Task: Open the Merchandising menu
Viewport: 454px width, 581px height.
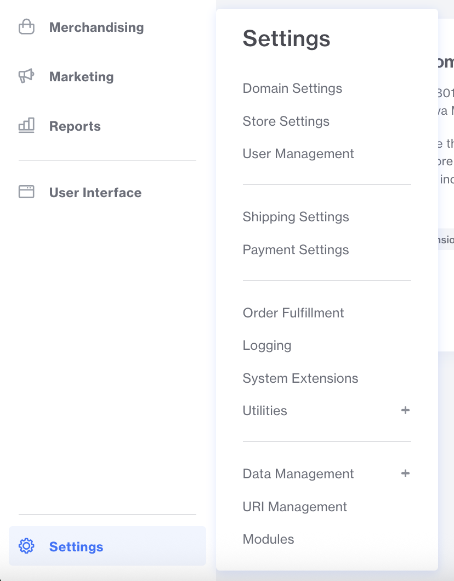Action: (x=97, y=27)
